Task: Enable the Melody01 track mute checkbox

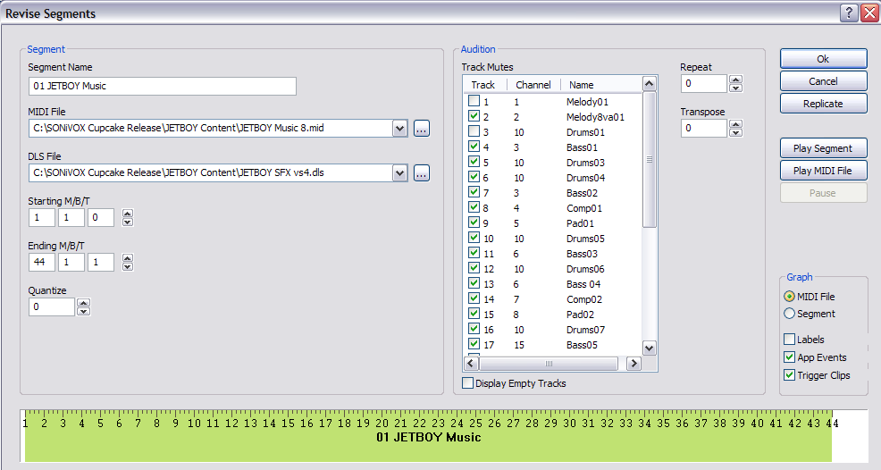Action: coord(474,102)
